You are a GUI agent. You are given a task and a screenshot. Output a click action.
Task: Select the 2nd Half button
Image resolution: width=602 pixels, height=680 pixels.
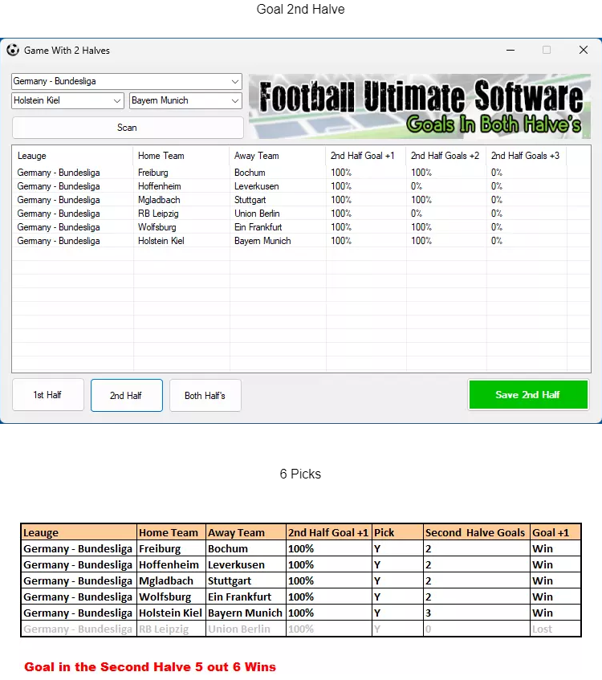(127, 396)
